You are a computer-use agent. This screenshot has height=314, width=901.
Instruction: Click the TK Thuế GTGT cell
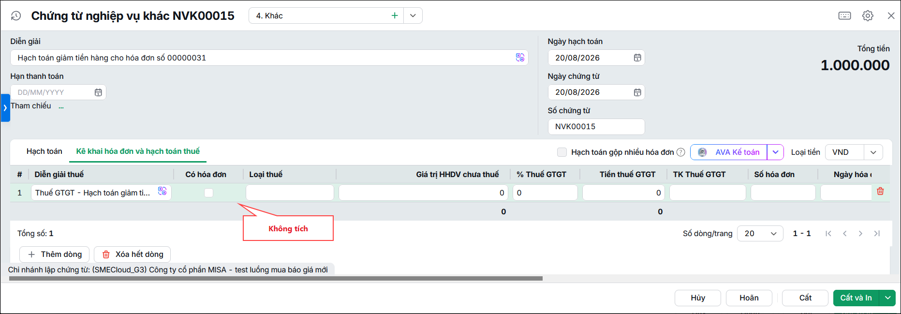pyautogui.click(x=708, y=193)
